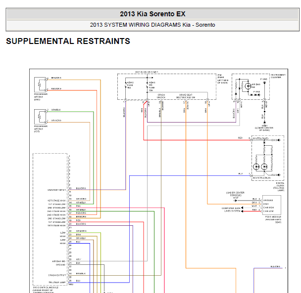
Task: Select left LED symbol in digital clock box
Action: coord(256,167)
